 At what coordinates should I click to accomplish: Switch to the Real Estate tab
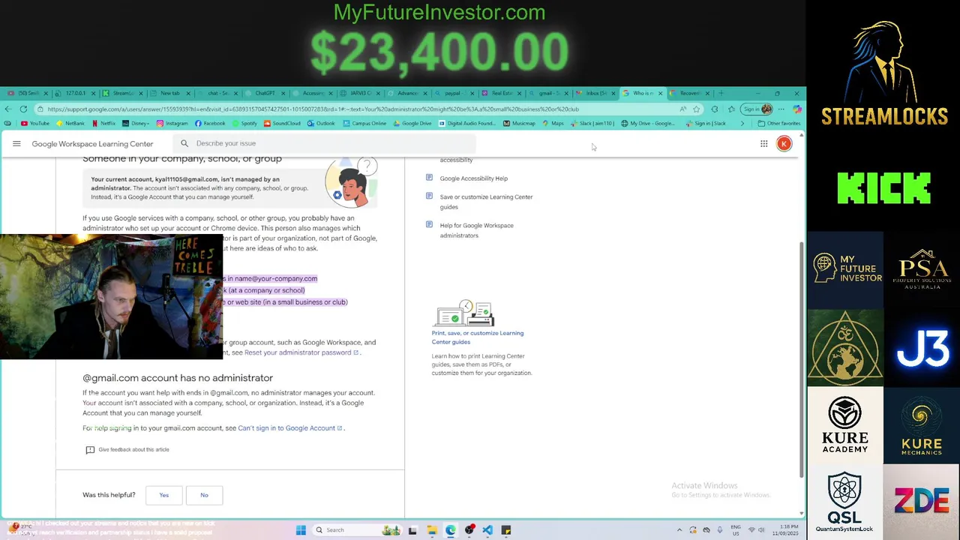[501, 93]
